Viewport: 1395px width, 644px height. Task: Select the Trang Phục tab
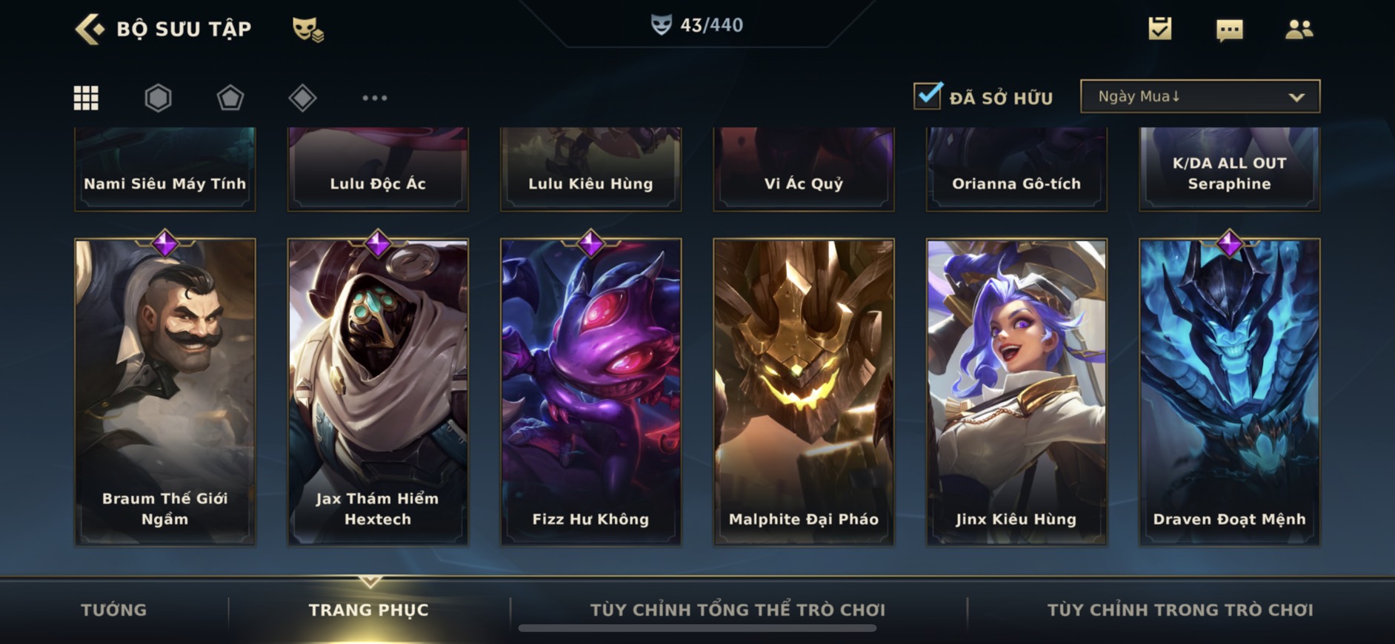click(368, 610)
